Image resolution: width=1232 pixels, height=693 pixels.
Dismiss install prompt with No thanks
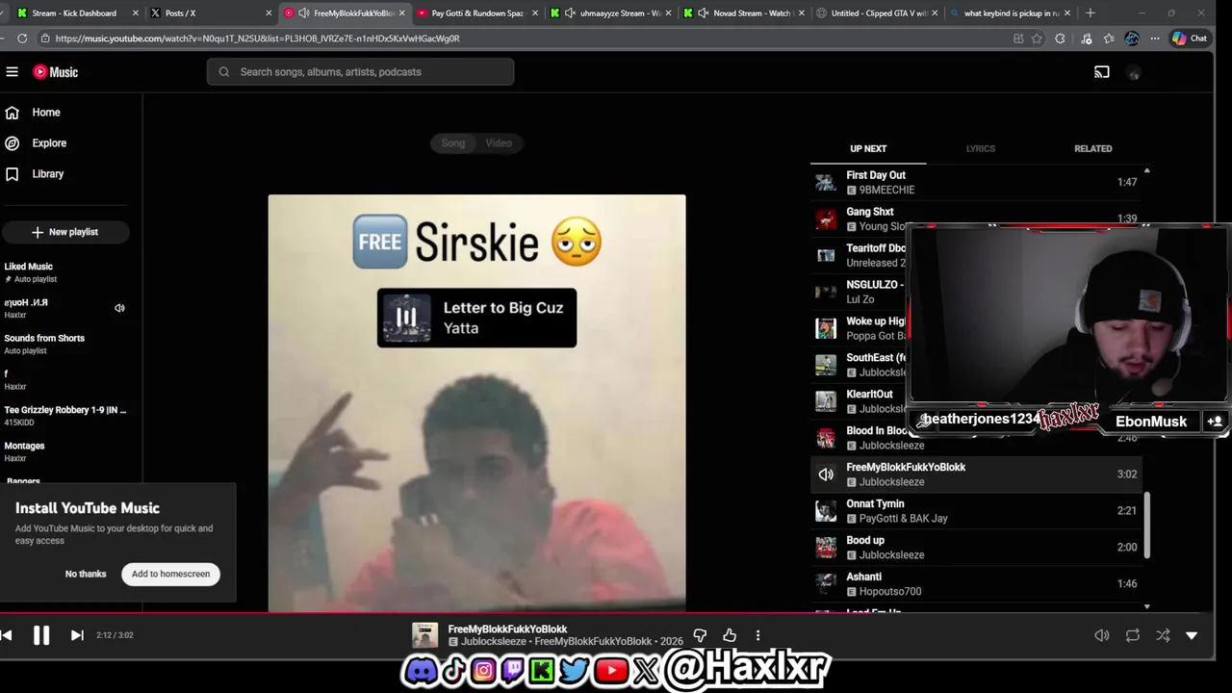(x=86, y=574)
